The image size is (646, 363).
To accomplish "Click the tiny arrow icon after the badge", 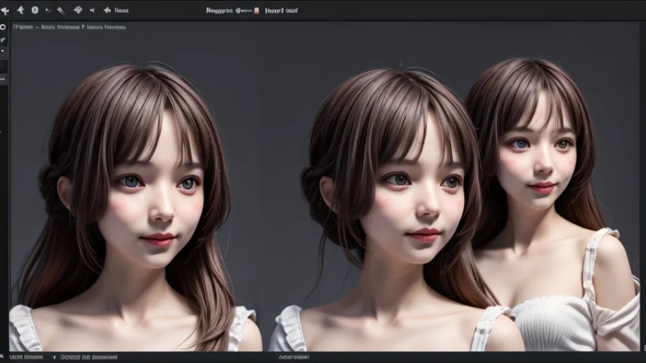I will 48,10.
